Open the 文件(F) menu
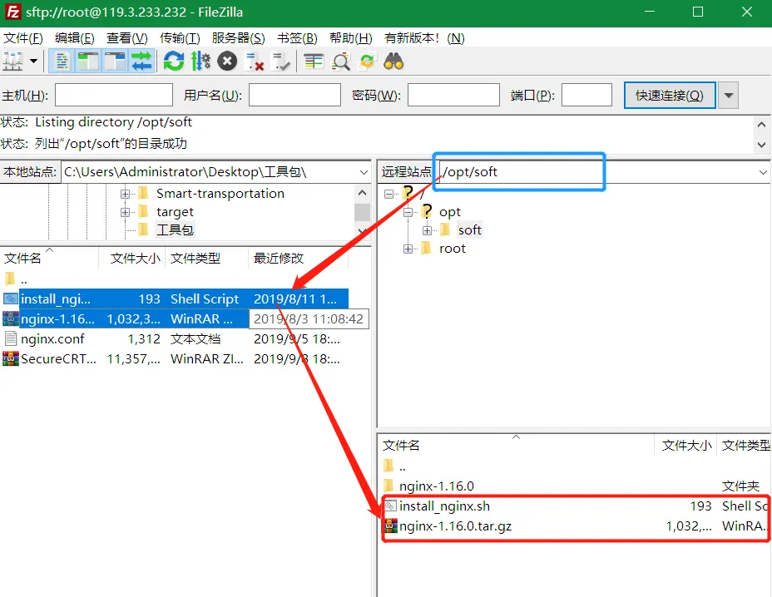This screenshot has height=597, width=772. tap(23, 38)
